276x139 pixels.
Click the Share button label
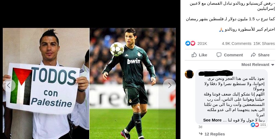tap(264, 55)
